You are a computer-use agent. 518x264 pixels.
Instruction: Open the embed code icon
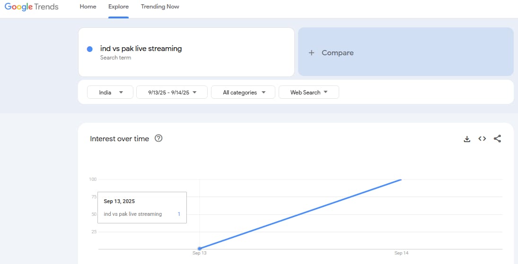pos(482,138)
